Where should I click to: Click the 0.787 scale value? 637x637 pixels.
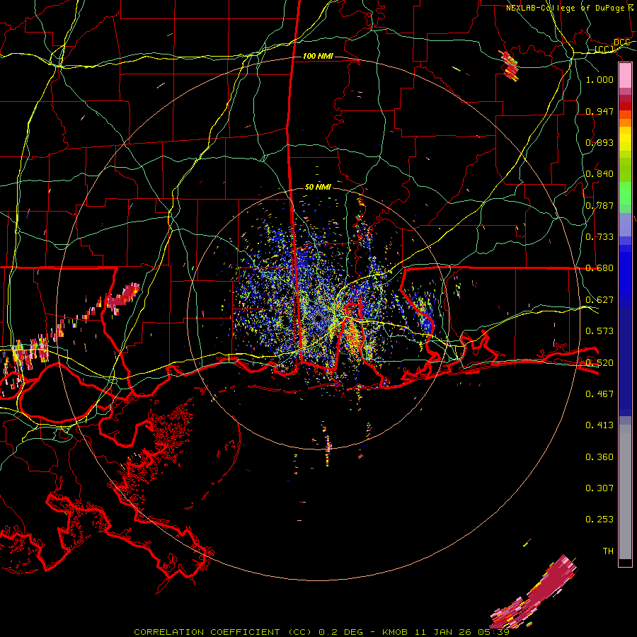click(599, 205)
